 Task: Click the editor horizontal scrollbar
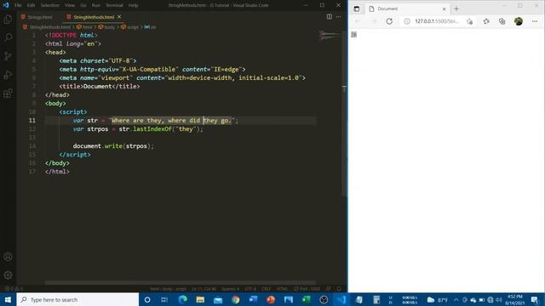click(181, 283)
